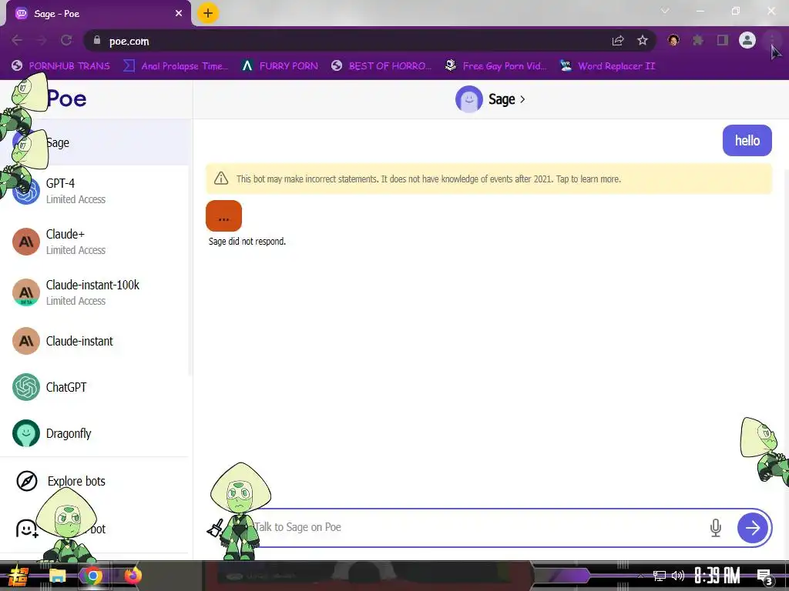Click the broom clear-context icon
Screen dimensions: 789x591
(216, 528)
